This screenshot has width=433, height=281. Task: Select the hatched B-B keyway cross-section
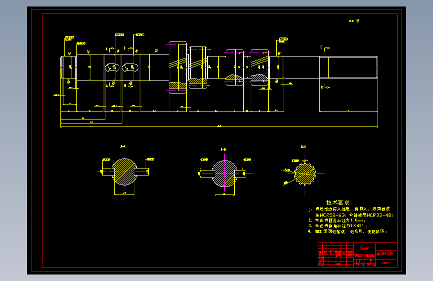225,173
